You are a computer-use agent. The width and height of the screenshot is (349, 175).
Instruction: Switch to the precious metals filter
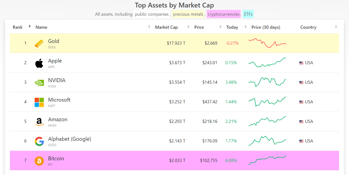pos(188,14)
